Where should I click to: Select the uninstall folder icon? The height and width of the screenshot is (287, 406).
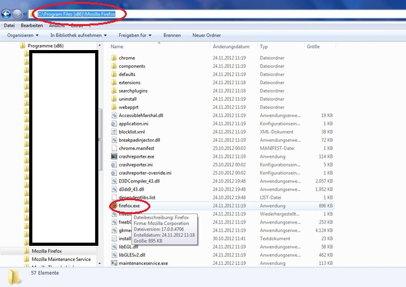pos(114,99)
